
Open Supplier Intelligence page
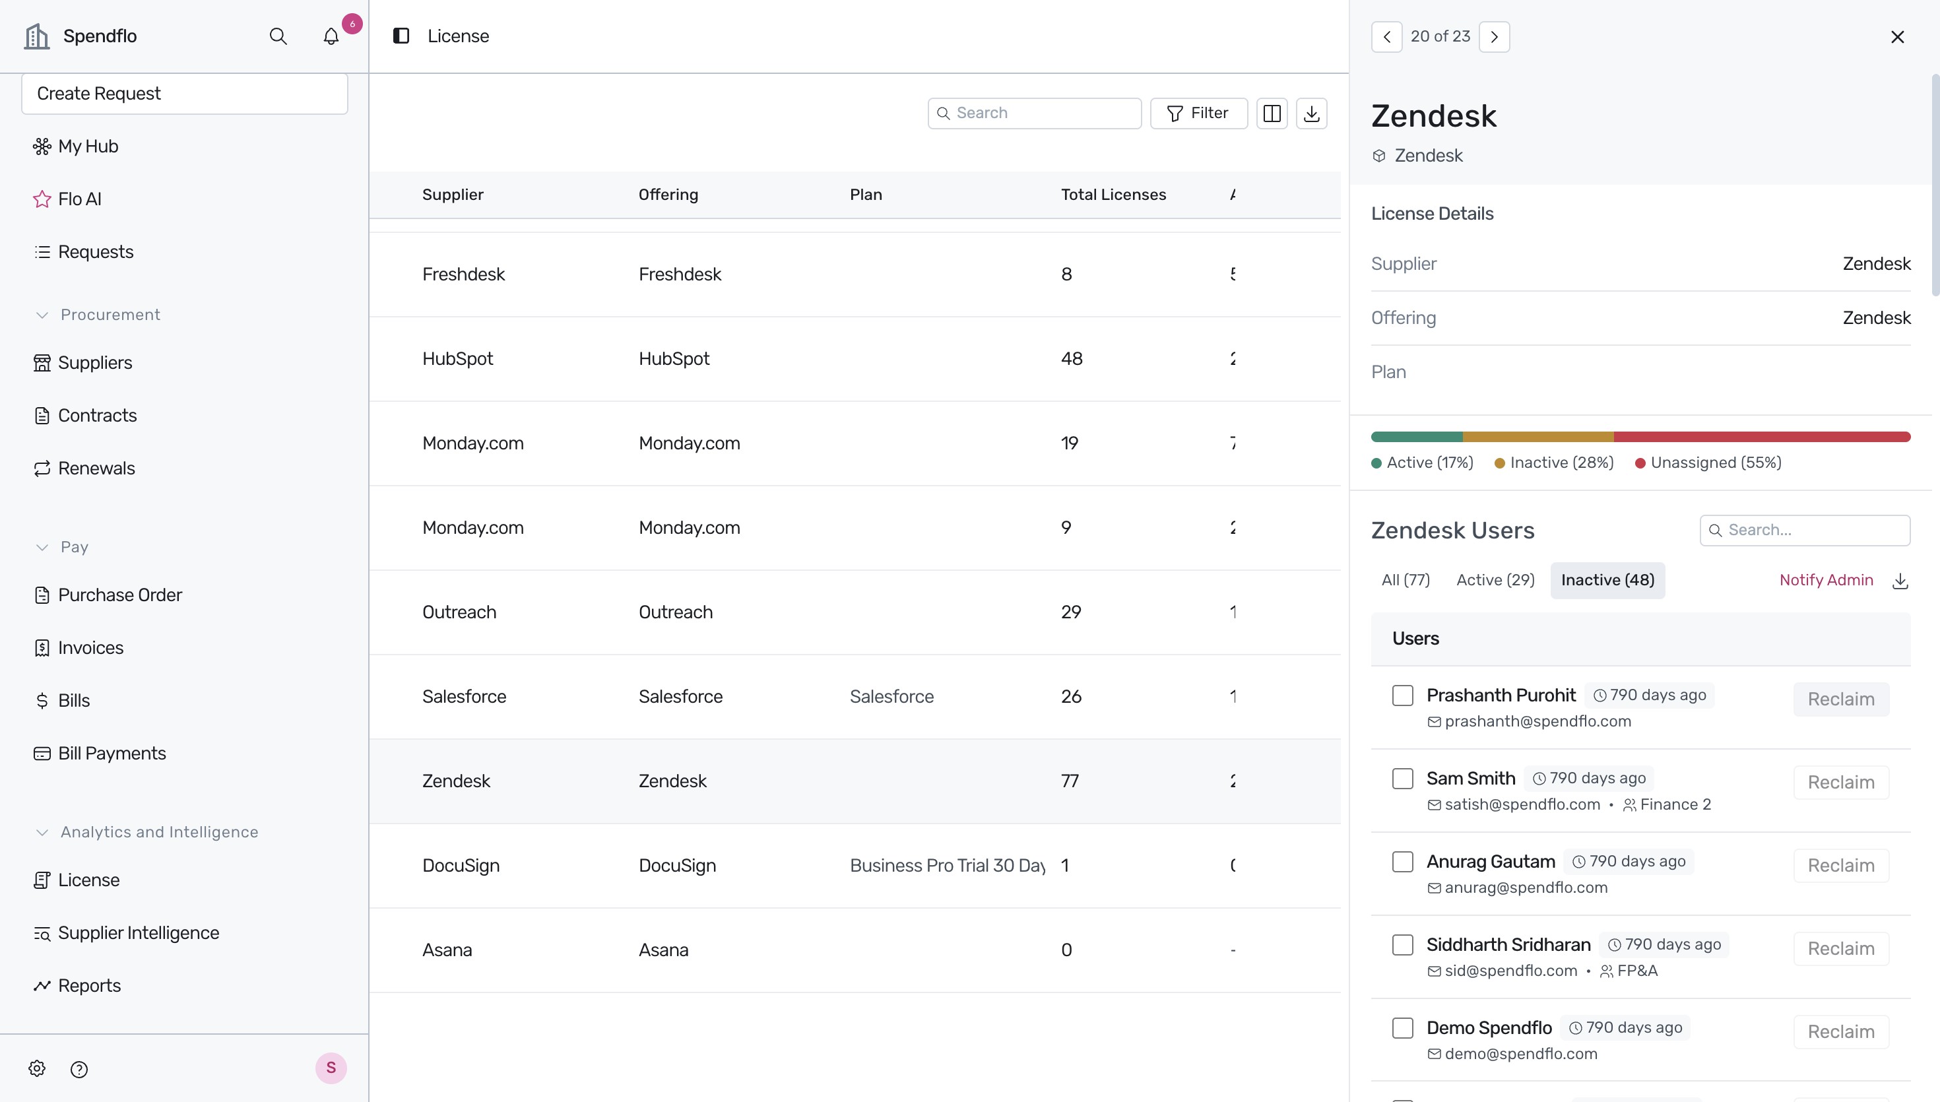tap(125, 933)
